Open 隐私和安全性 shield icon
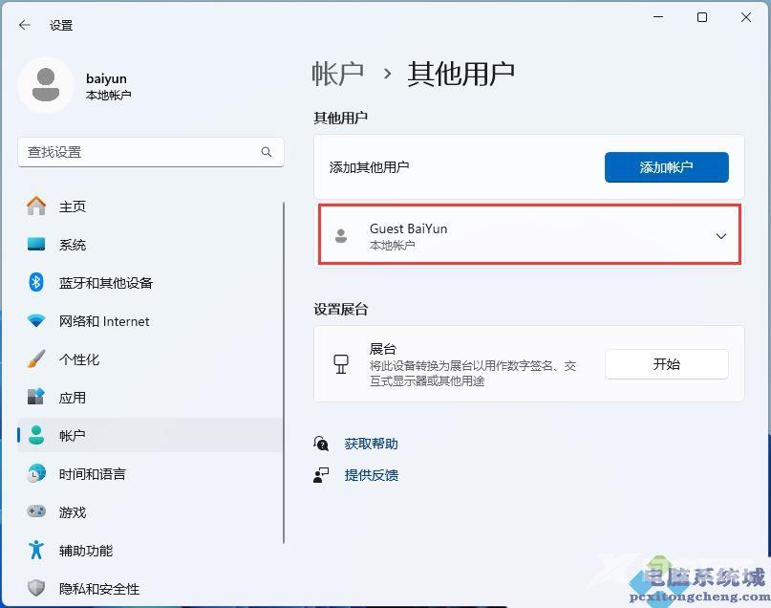 [36, 588]
